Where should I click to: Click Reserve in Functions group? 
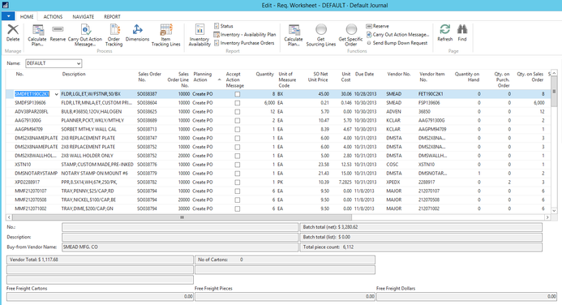[x=377, y=26]
